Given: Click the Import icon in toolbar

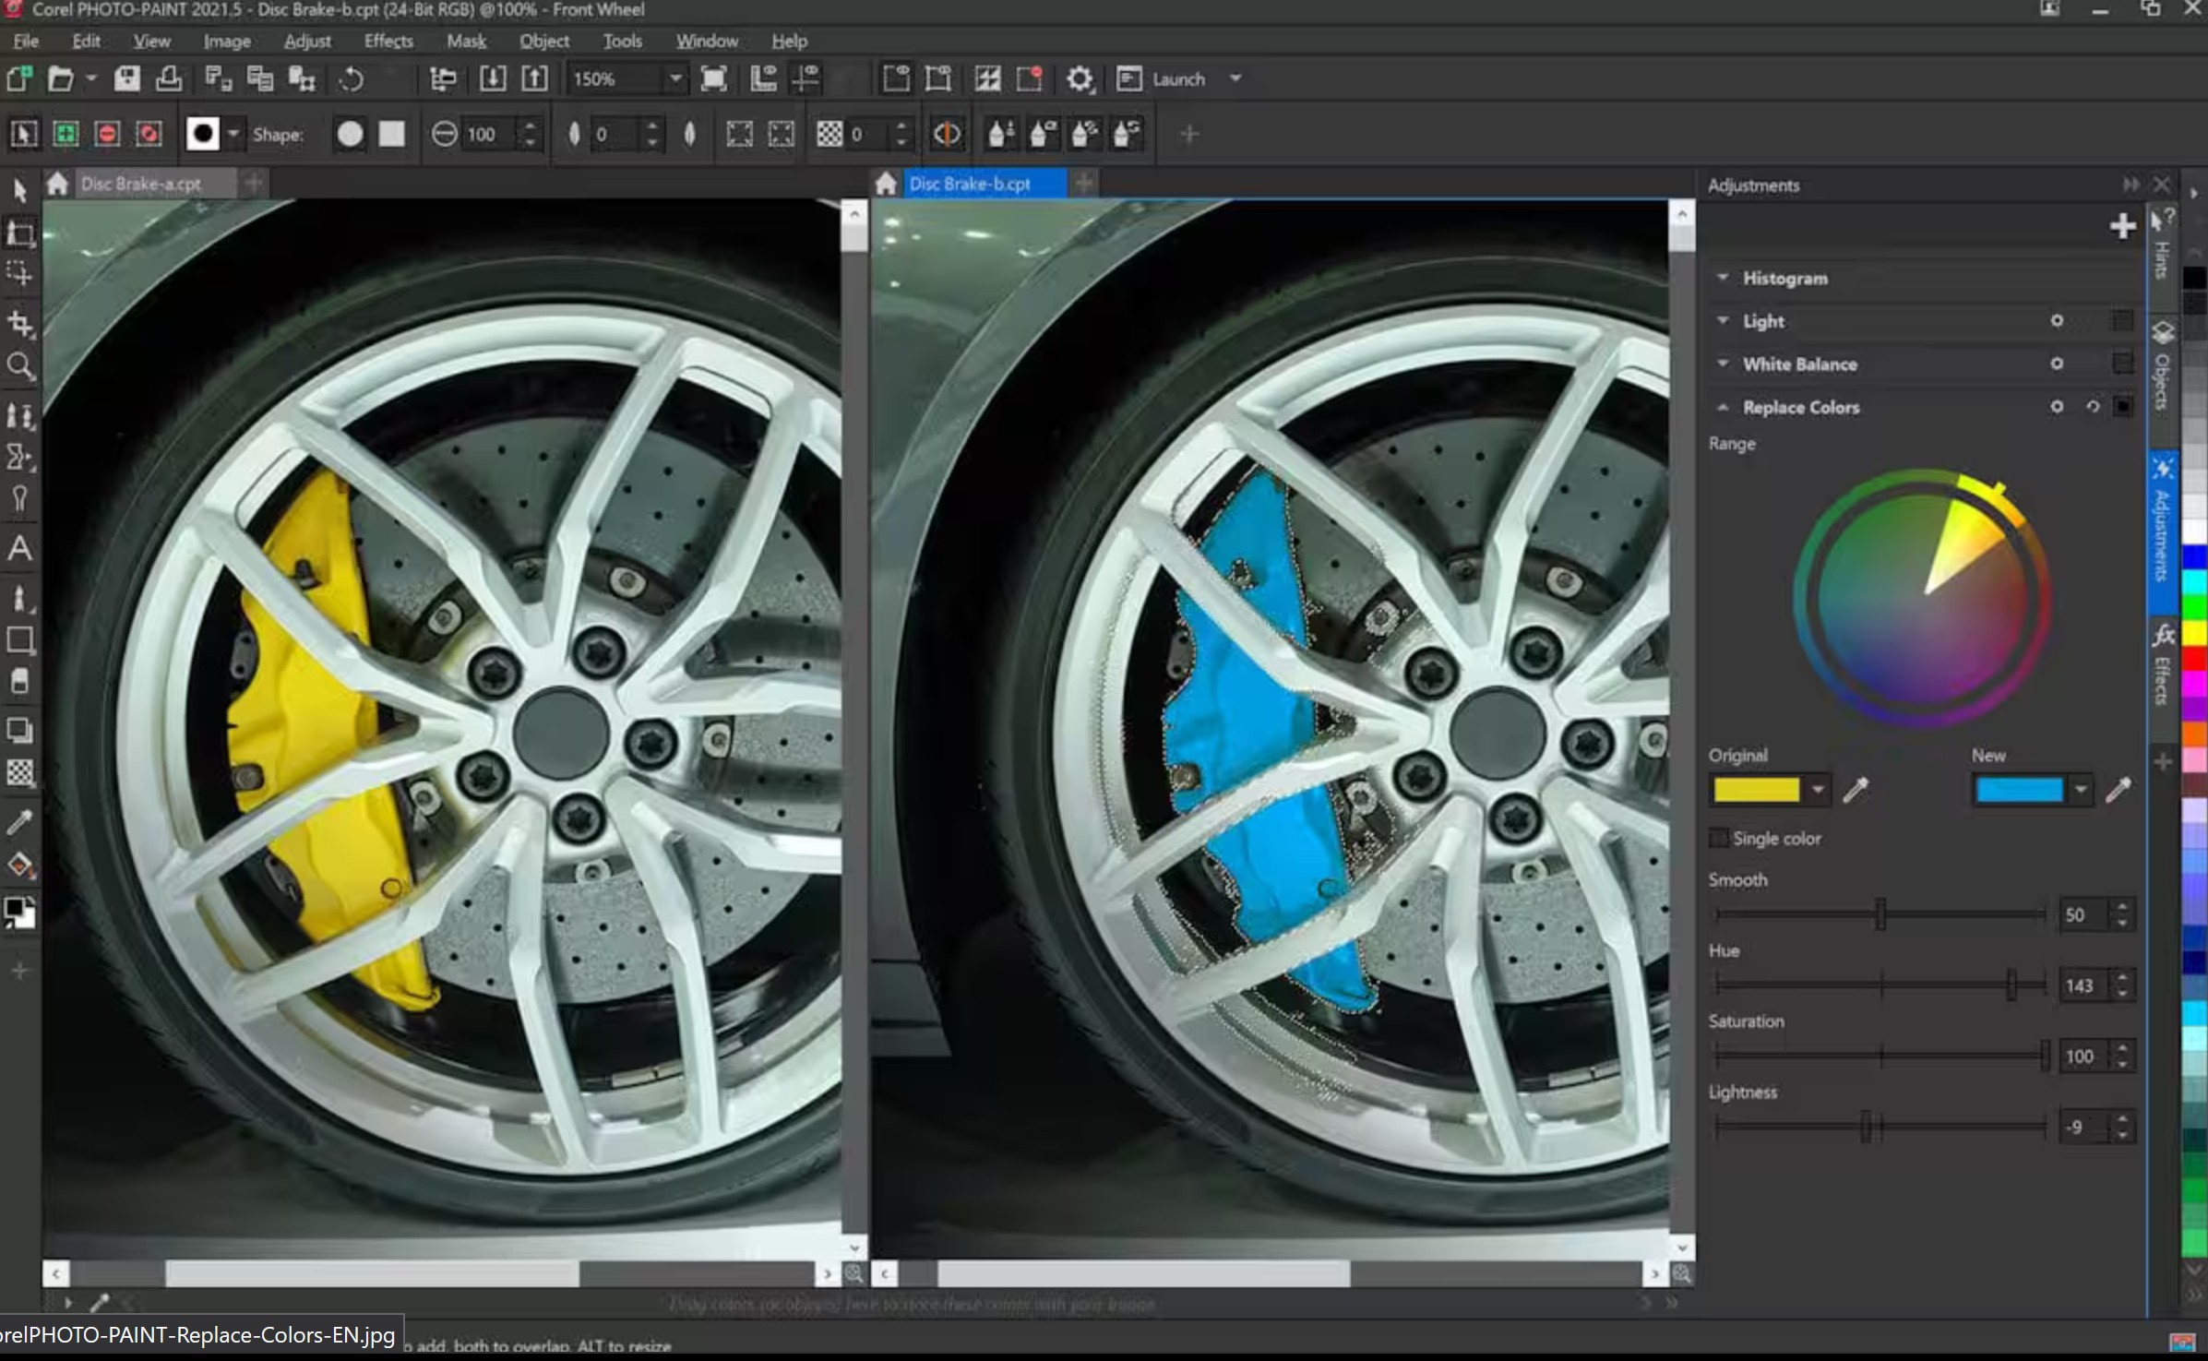Looking at the screenshot, I should point(493,78).
